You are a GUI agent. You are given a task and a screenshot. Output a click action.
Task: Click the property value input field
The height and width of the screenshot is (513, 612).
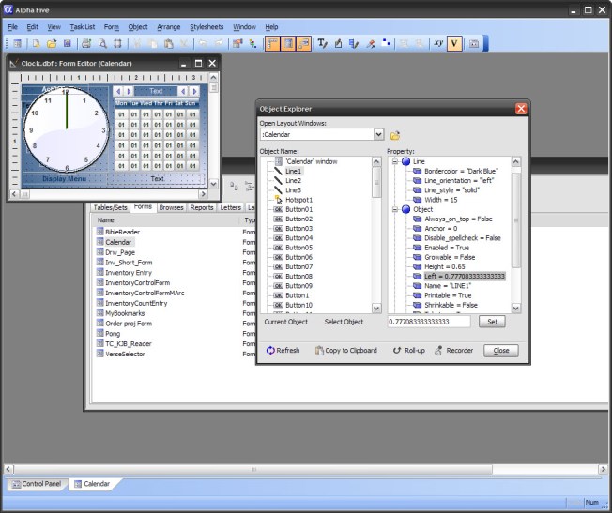[x=429, y=322]
